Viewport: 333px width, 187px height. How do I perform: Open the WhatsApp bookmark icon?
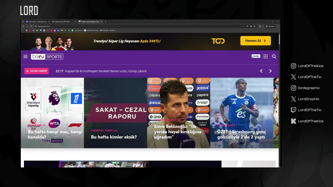click(x=44, y=30)
